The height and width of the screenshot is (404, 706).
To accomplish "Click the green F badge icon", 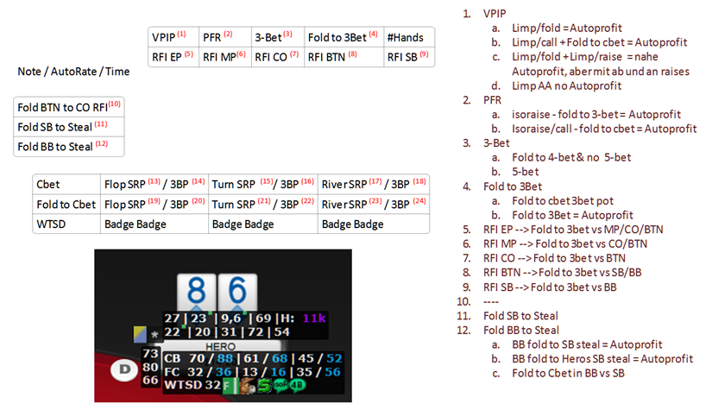I will tap(228, 386).
